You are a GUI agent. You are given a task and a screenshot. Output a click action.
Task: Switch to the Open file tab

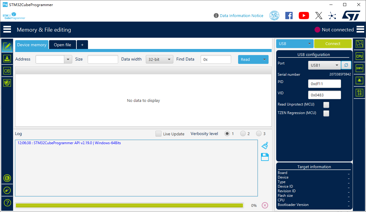point(62,45)
